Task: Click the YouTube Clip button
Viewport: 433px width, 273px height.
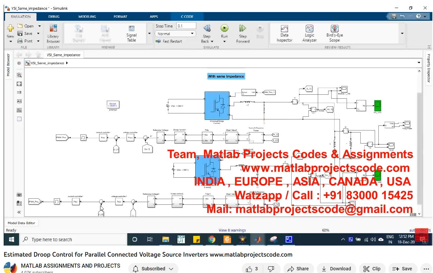Action: tap(372, 269)
